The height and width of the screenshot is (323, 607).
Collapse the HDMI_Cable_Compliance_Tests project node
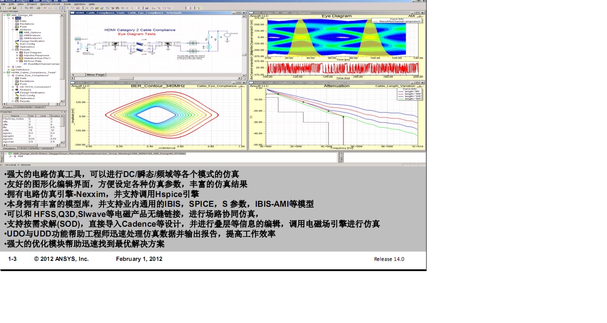[x=4, y=72]
